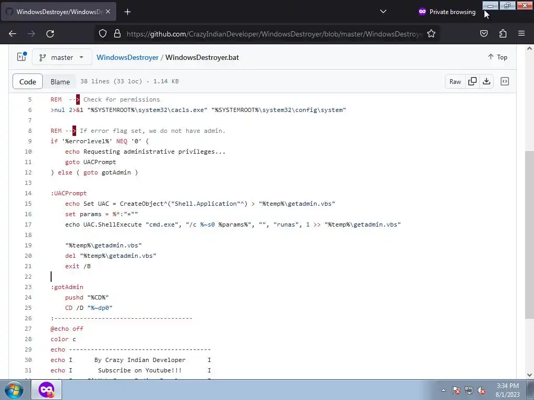Open tracking protection shield icon
This screenshot has width=534, height=400.
click(x=103, y=33)
